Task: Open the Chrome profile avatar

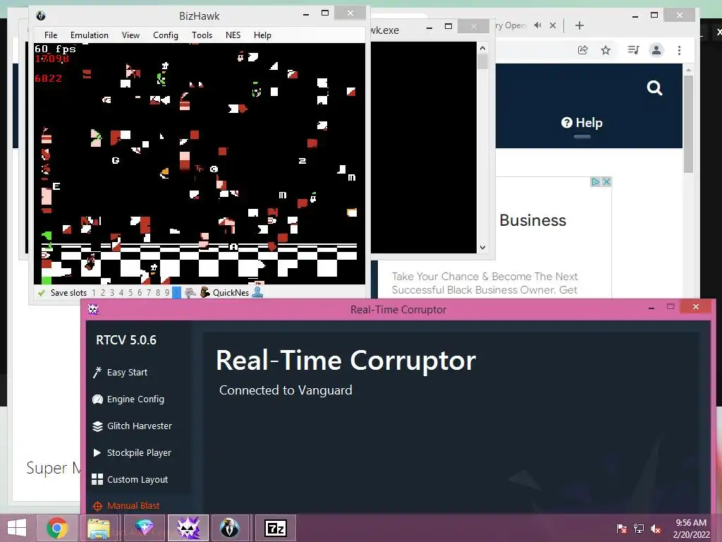Action: pyautogui.click(x=656, y=50)
